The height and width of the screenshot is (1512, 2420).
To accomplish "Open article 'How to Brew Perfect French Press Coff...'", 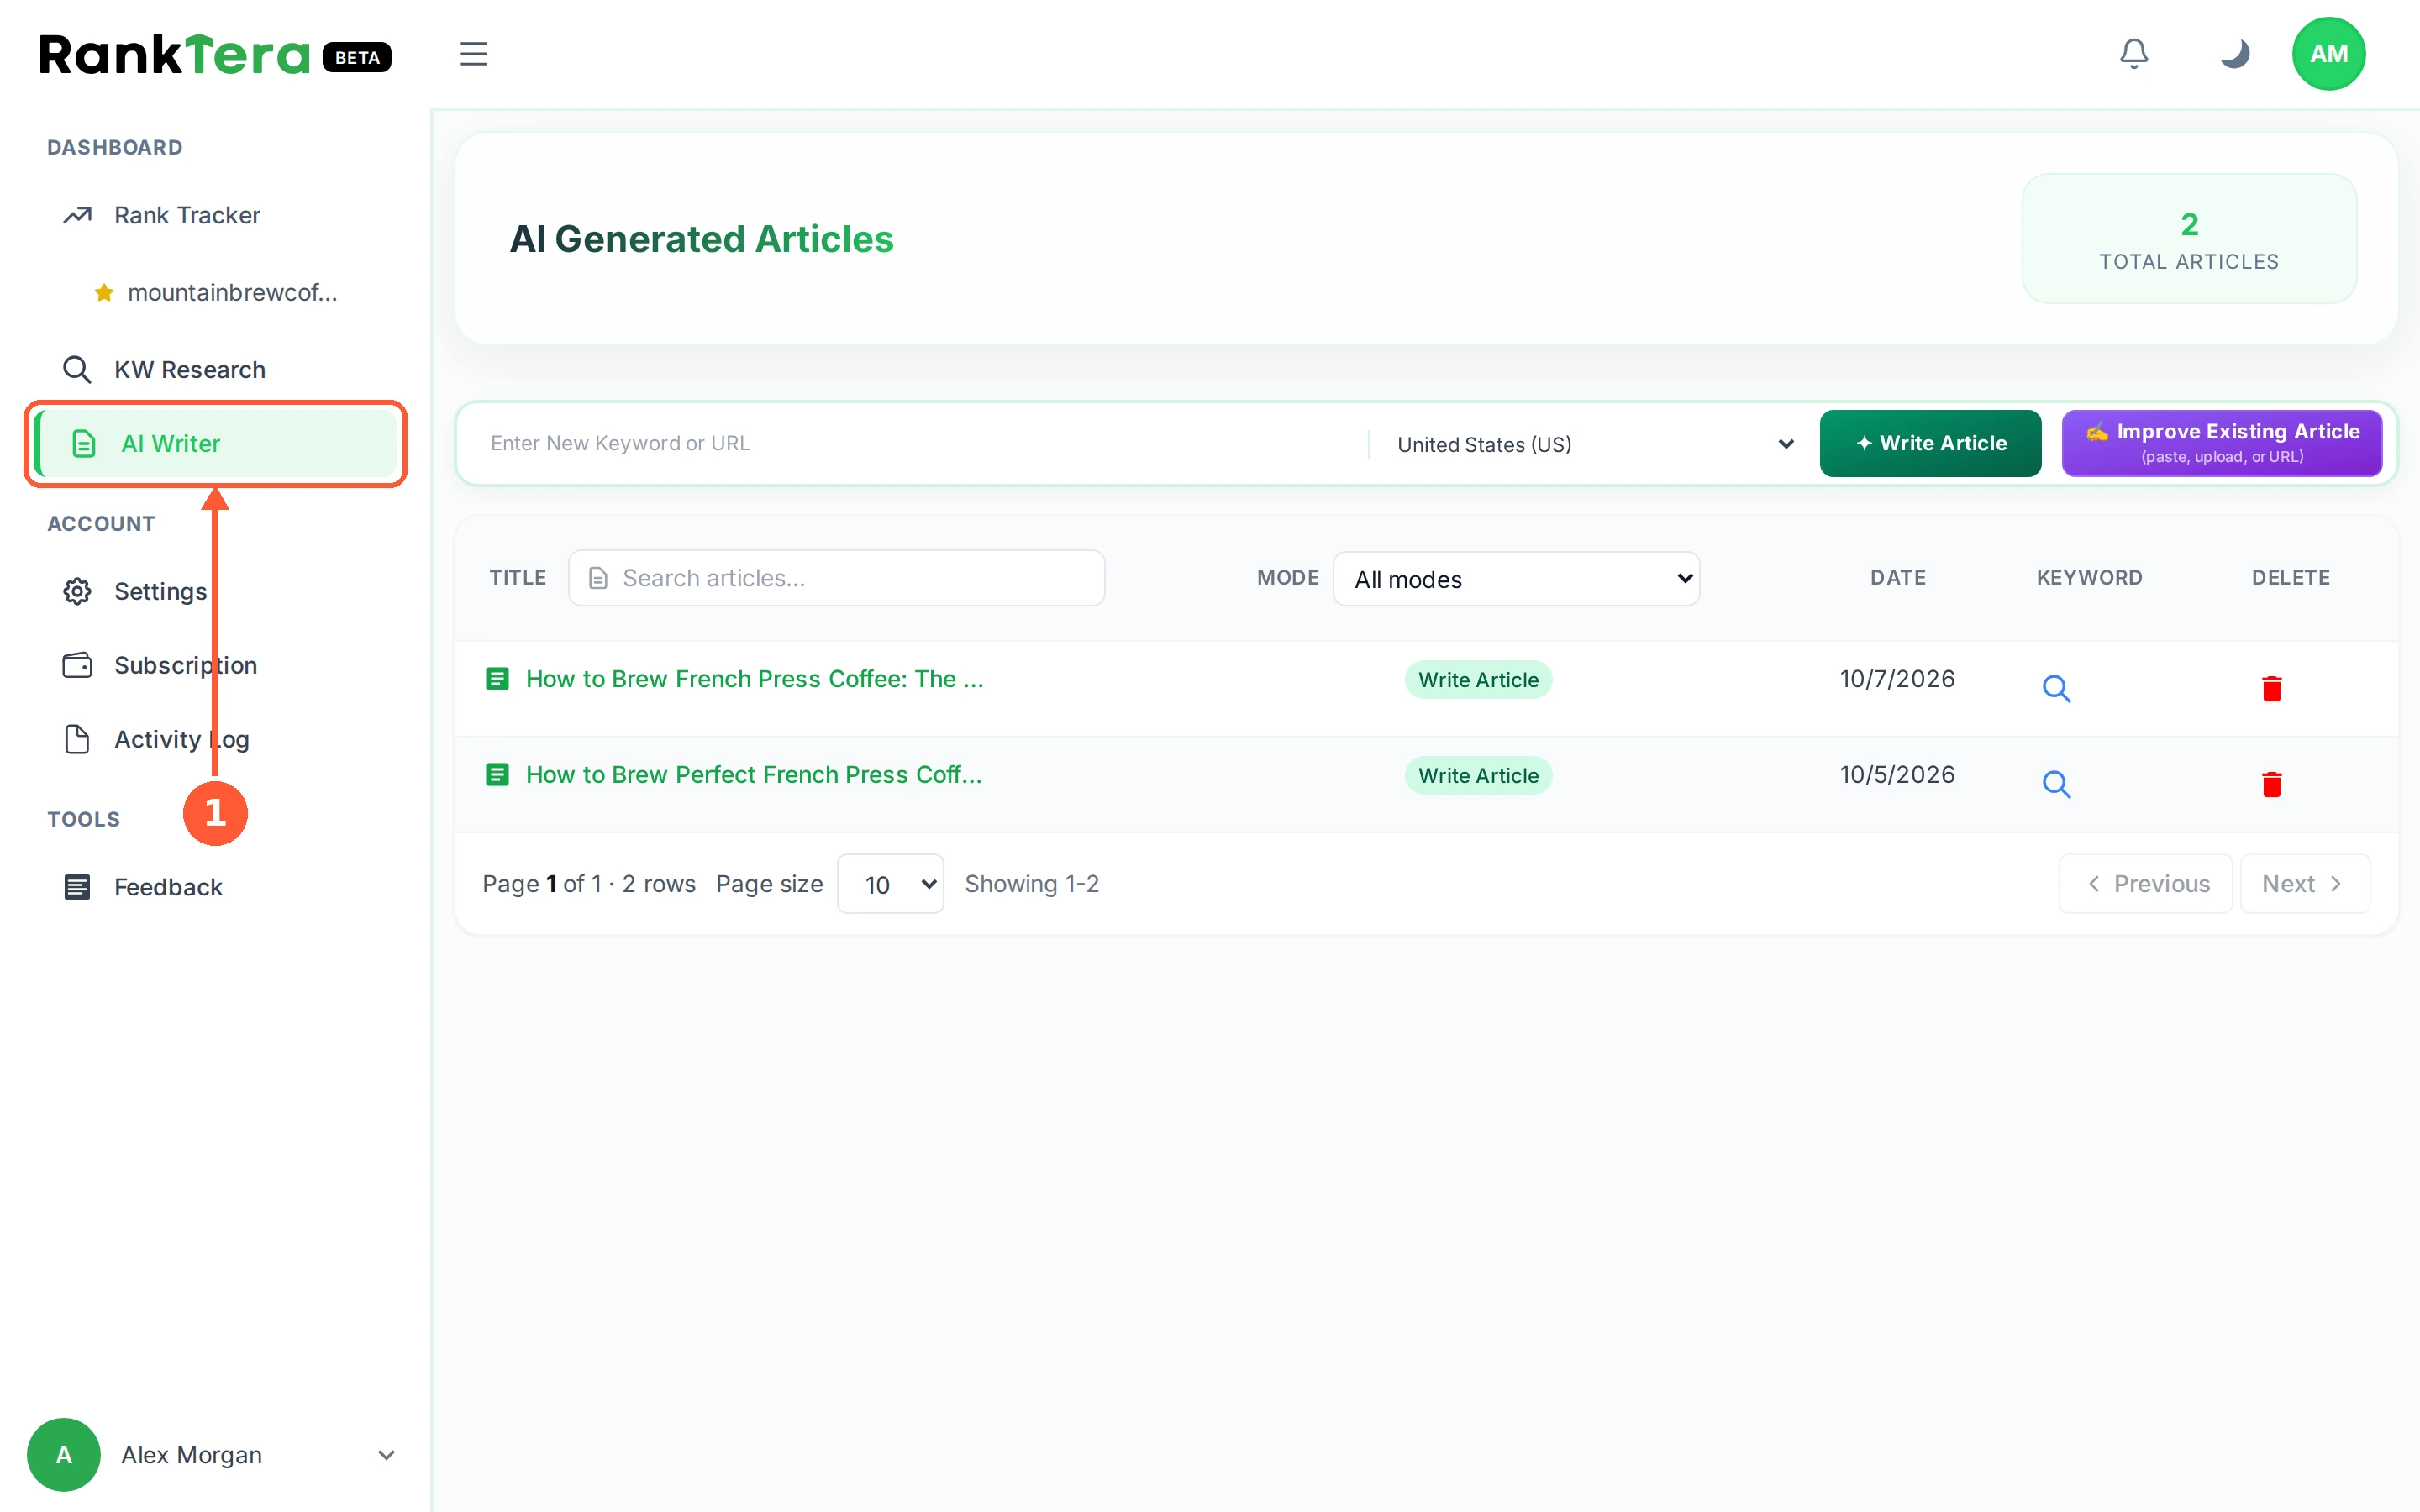I will click(x=754, y=775).
